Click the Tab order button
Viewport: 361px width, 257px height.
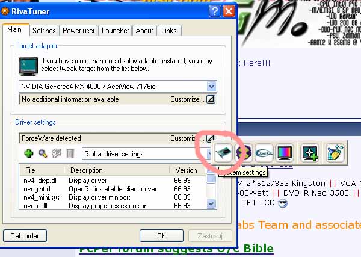click(25, 235)
